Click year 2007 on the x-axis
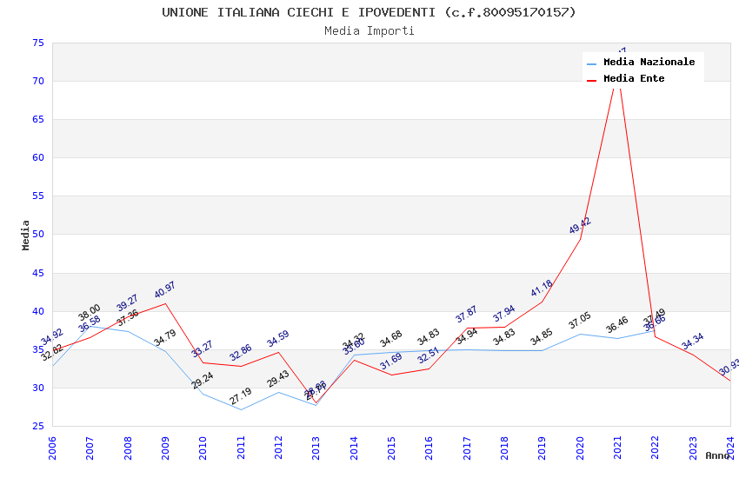 pos(90,448)
